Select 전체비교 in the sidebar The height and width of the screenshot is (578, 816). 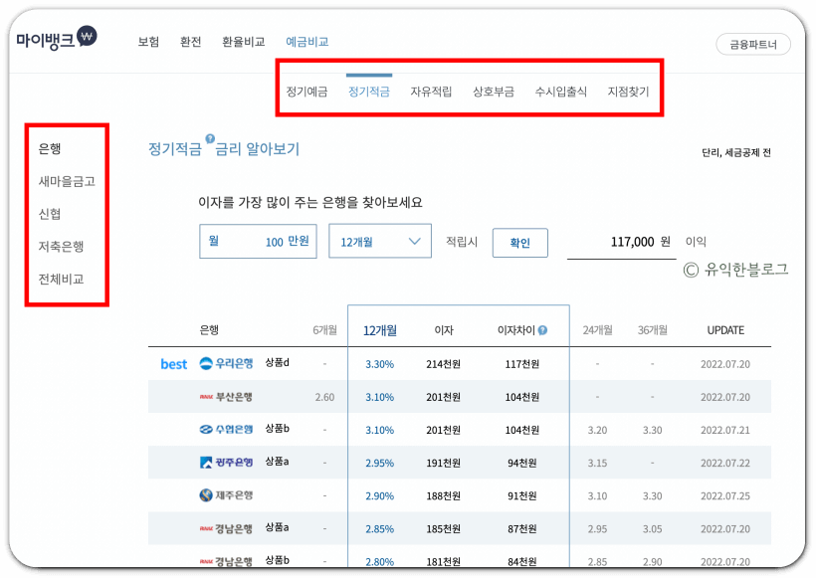coord(61,279)
